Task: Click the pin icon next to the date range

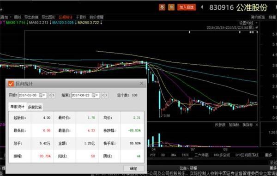Action: [x=257, y=27]
